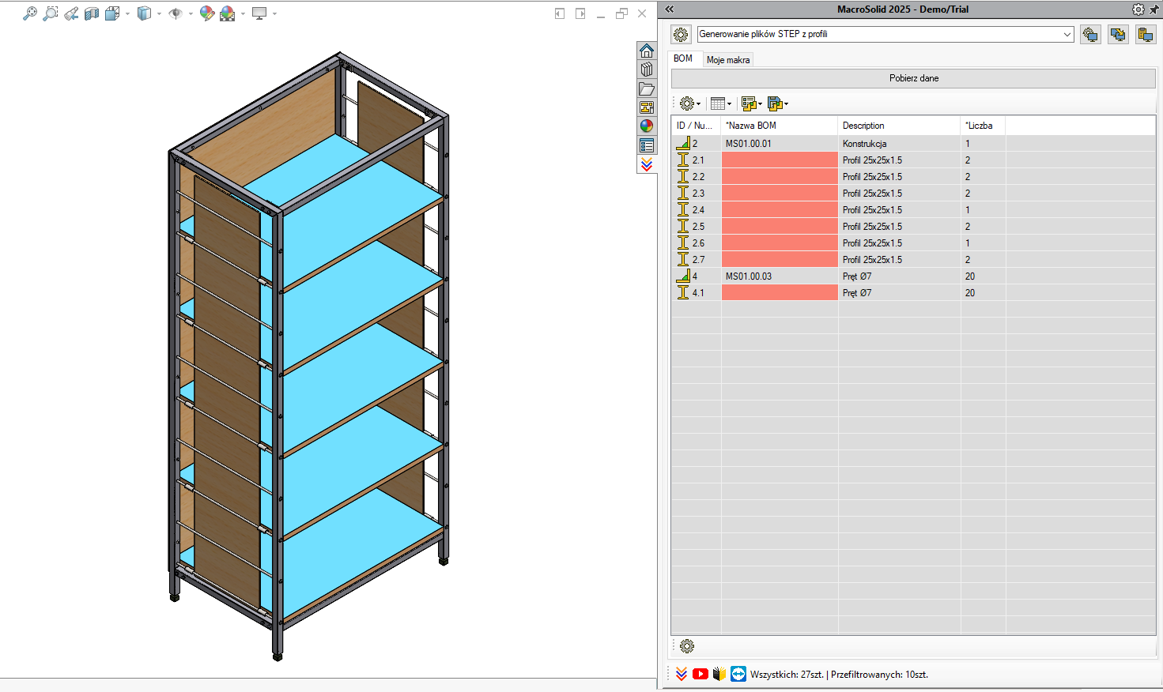
Task: Select the MS01.00.03 cell
Action: click(780, 276)
